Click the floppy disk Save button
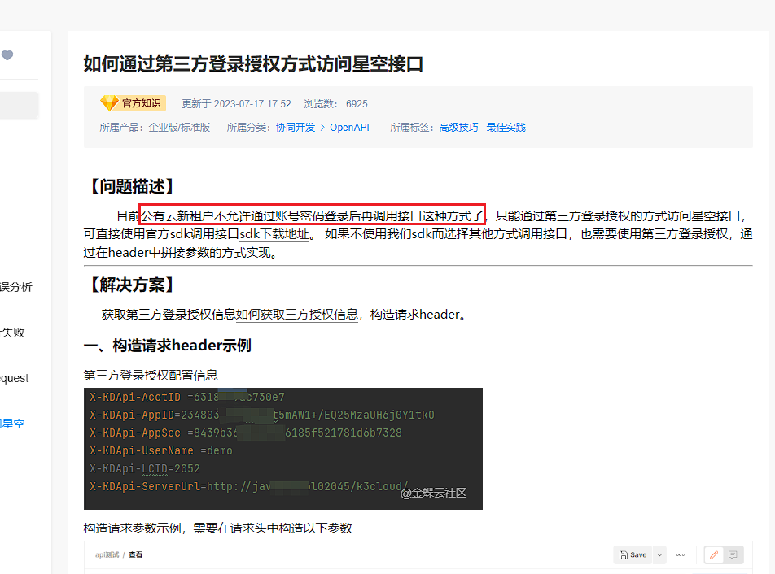The image size is (775, 574). [x=633, y=554]
